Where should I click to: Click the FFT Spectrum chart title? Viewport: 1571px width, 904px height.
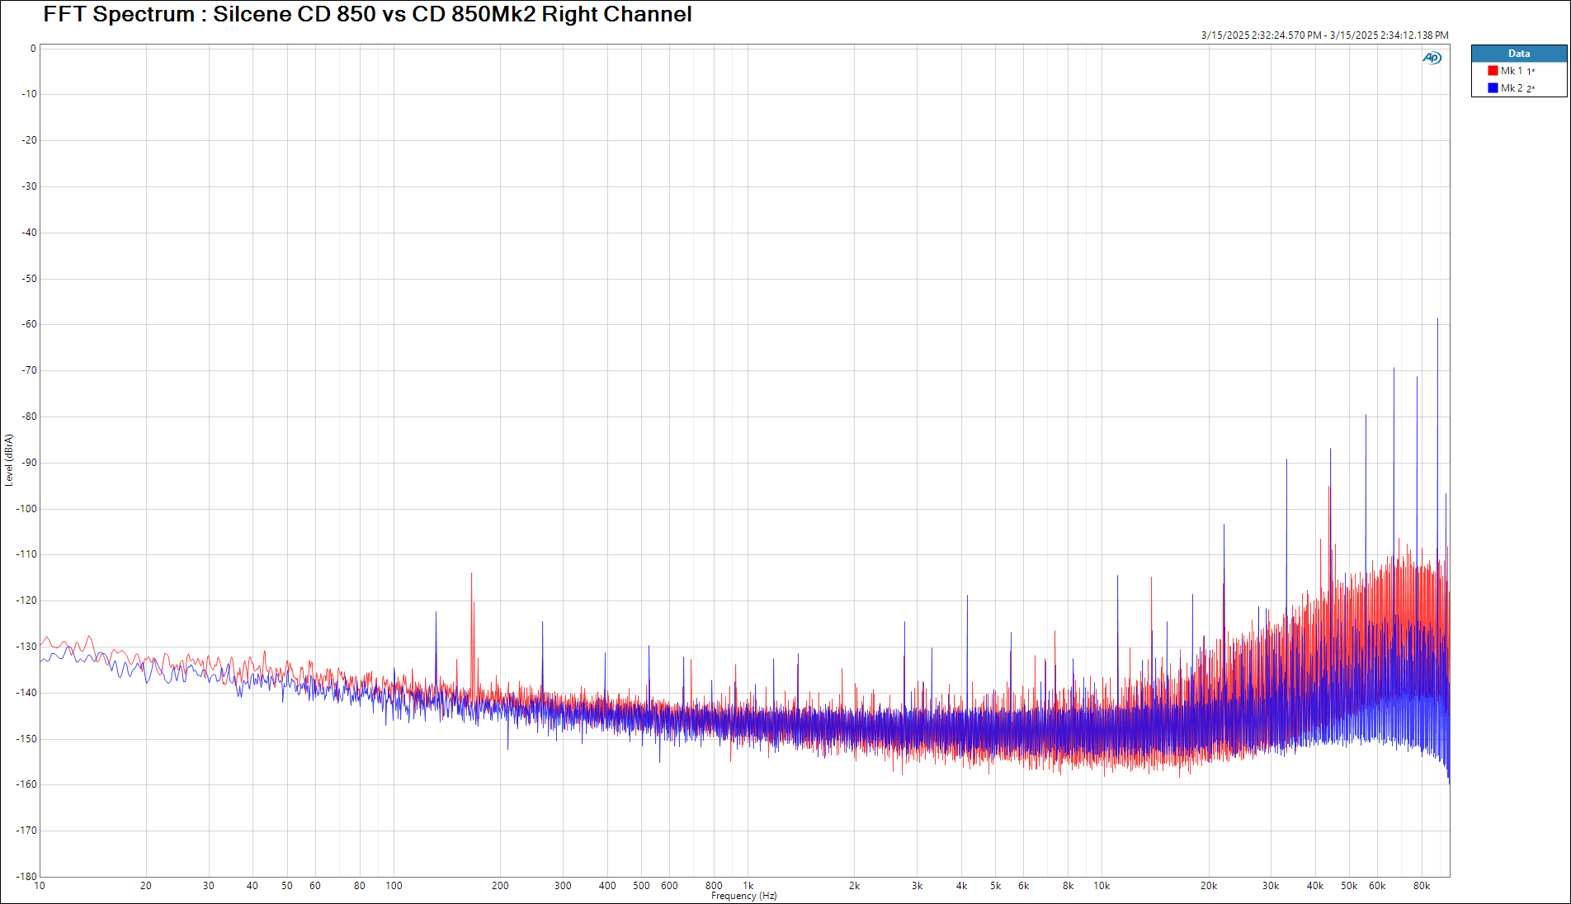click(367, 14)
